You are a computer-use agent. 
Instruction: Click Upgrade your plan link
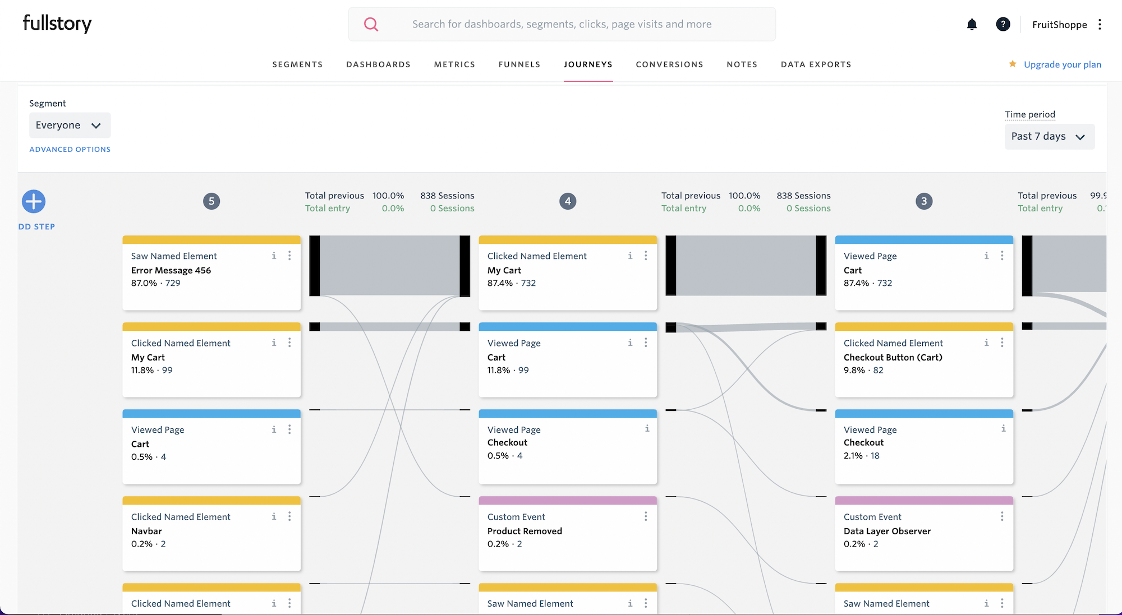pyautogui.click(x=1062, y=64)
